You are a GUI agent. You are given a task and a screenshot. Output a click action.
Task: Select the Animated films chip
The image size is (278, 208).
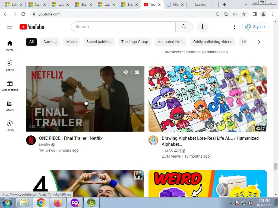click(171, 42)
